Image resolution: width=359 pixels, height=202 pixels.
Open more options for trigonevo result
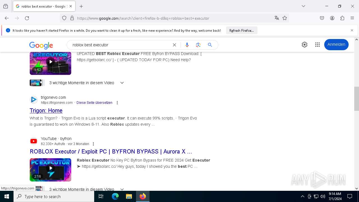117,103
